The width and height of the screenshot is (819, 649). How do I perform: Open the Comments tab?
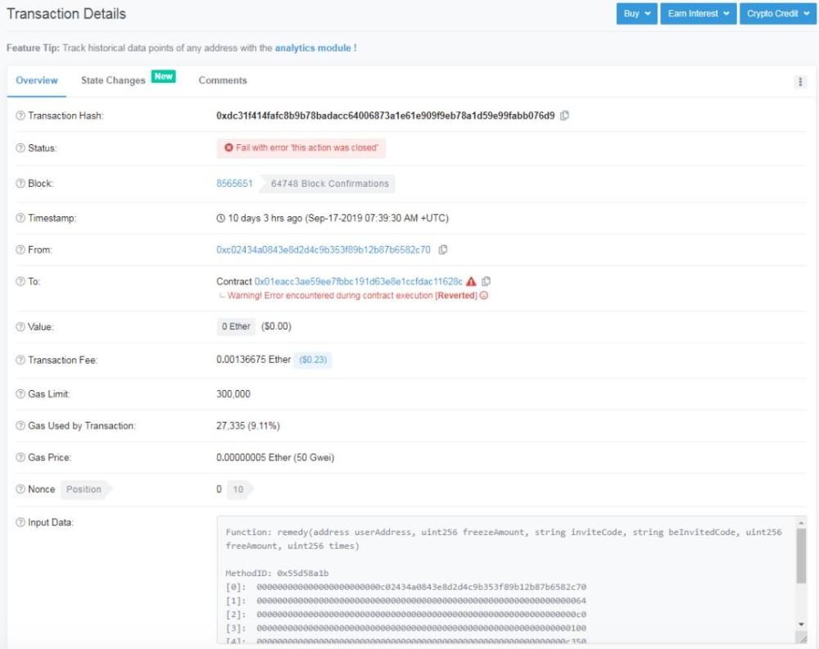coord(223,80)
